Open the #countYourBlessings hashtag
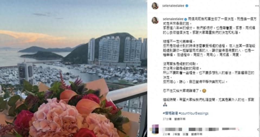The height and width of the screenshot is (137, 260). (x=193, y=113)
